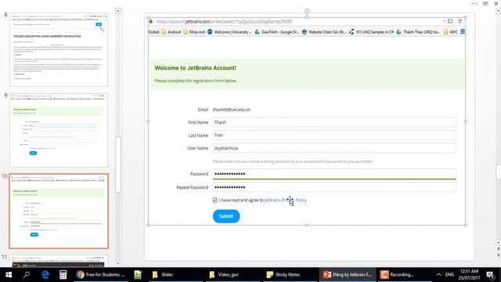Click the green padlock icon in address bar
The image size is (501, 282).
pos(151,21)
